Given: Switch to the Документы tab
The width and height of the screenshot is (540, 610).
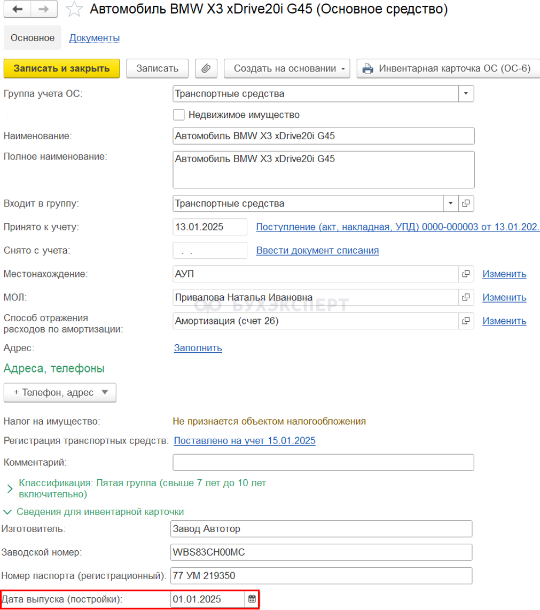Looking at the screenshot, I should pos(94,38).
